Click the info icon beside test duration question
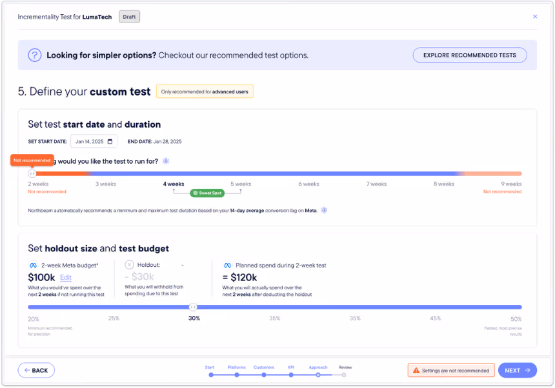The image size is (555, 388). pos(166,161)
